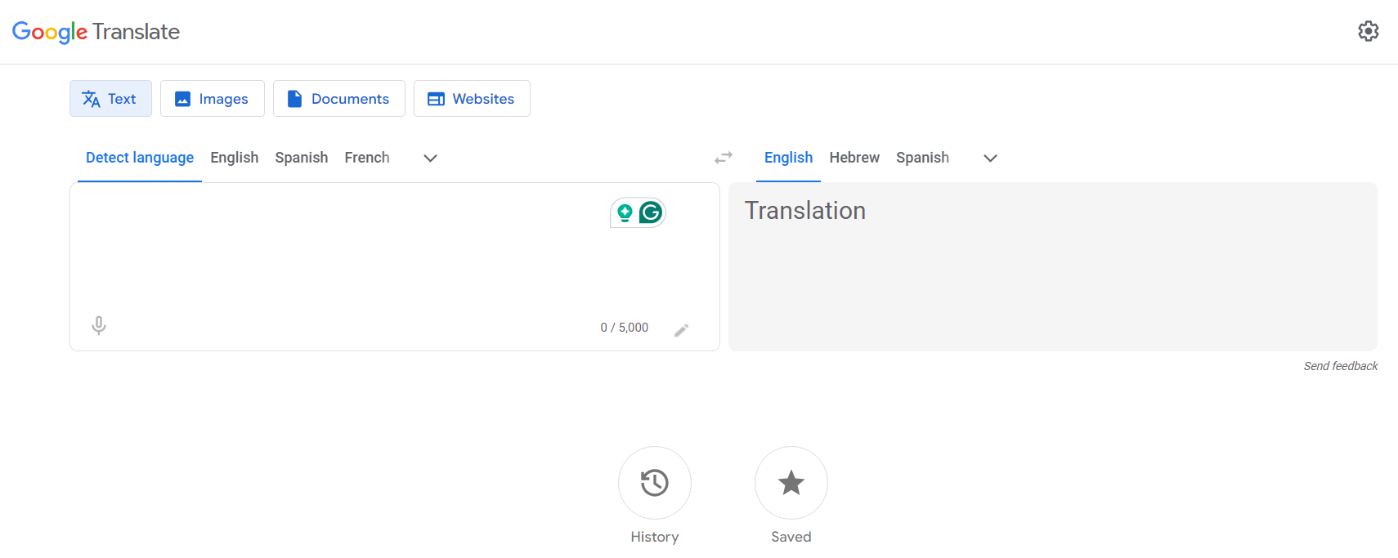Switch to Documents translation mode

pyautogui.click(x=339, y=99)
